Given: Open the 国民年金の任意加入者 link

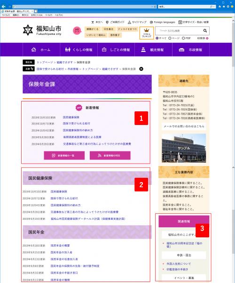Looking at the screenshot, I should pos(64,259).
